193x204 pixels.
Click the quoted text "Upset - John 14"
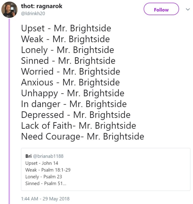(42, 163)
